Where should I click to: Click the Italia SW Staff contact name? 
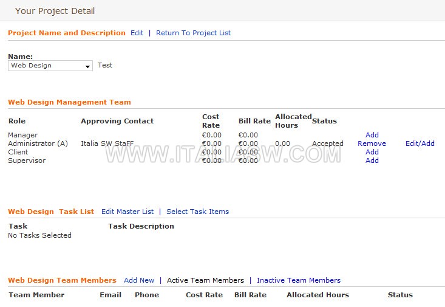tap(107, 143)
